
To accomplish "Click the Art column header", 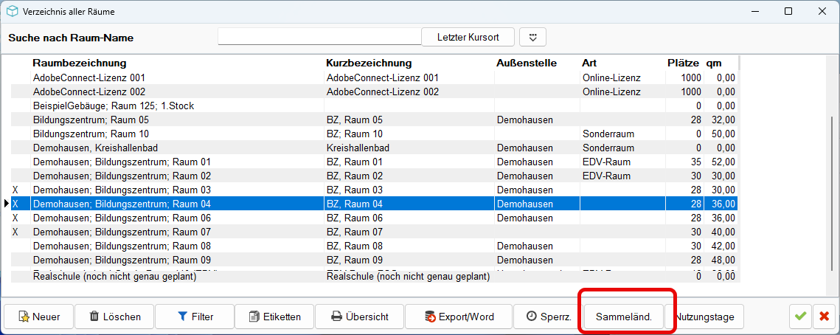I will tap(589, 63).
